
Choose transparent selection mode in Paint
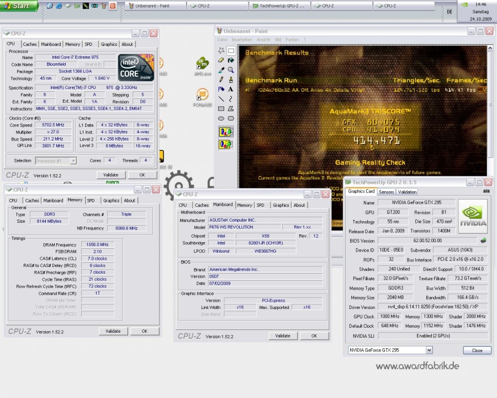pyautogui.click(x=226, y=144)
